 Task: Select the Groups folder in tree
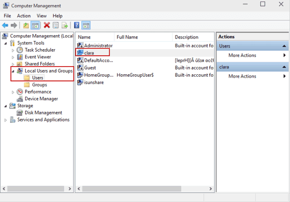[x=39, y=85]
